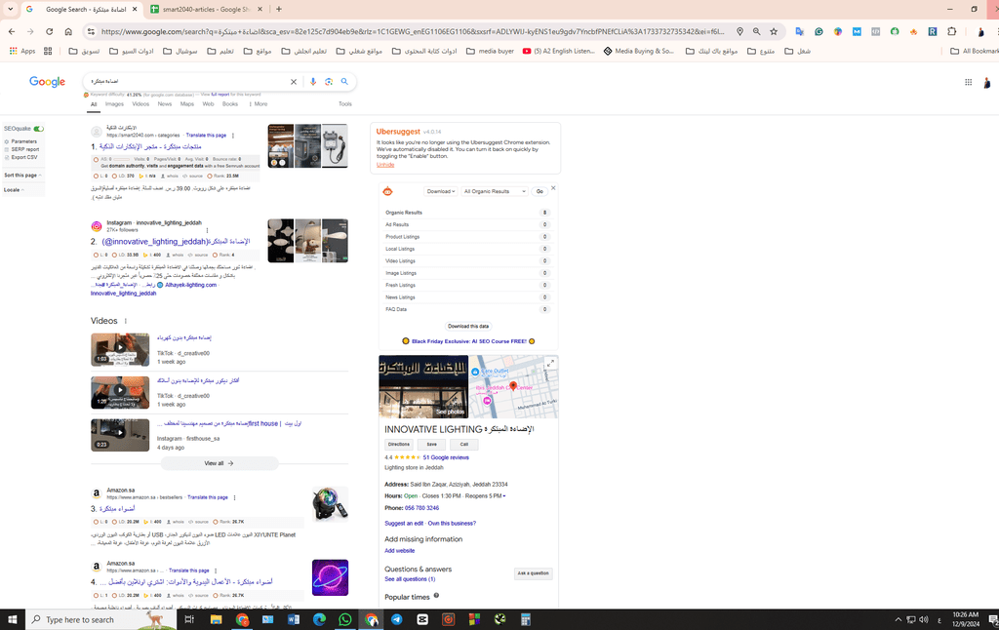Open the Chrome Extensions puzzle icon
Viewport: 999px width, 630px height.
952,31
